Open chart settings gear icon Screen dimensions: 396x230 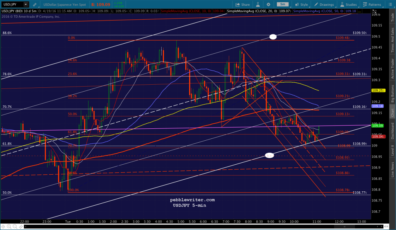click(268, 5)
